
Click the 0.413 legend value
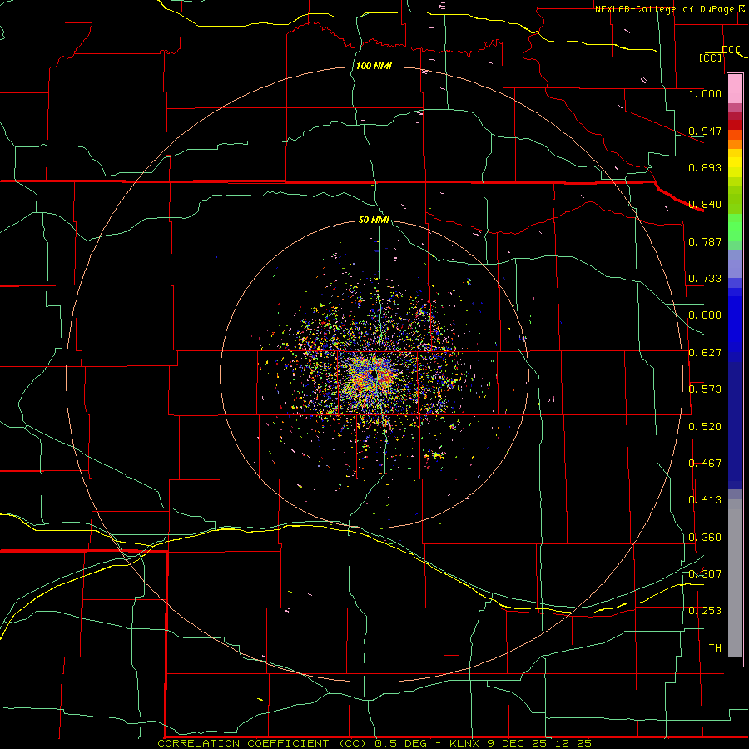click(705, 500)
